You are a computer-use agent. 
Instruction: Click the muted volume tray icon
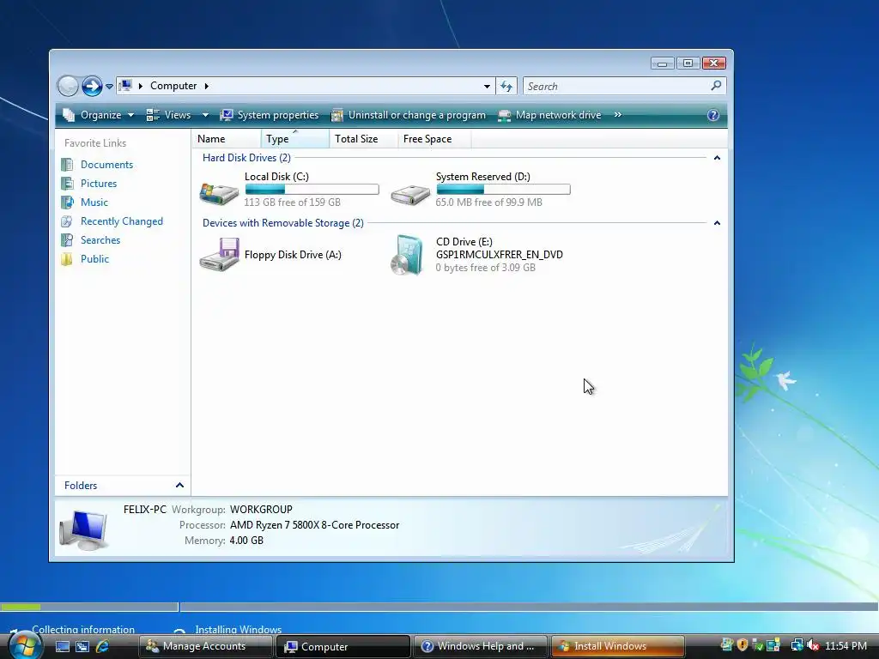pos(813,645)
